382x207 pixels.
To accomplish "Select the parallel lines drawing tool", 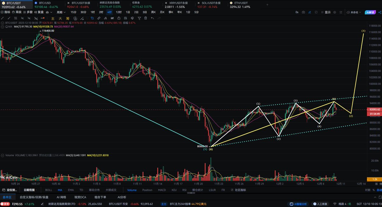I will click(x=15, y=18).
